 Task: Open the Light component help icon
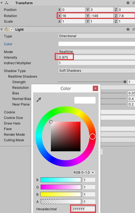tap(128, 29)
